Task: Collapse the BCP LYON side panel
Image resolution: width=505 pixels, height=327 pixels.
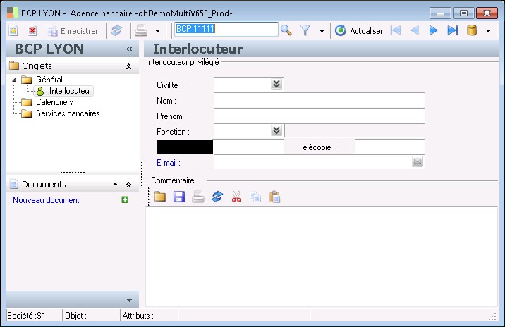Action: [x=129, y=49]
